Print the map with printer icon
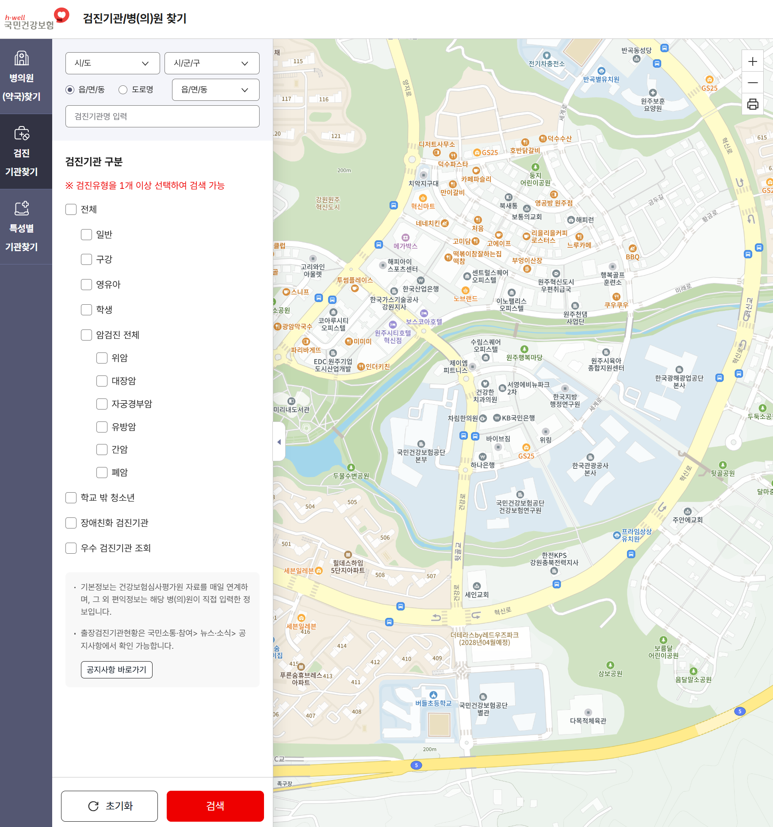The image size is (773, 827). [753, 104]
